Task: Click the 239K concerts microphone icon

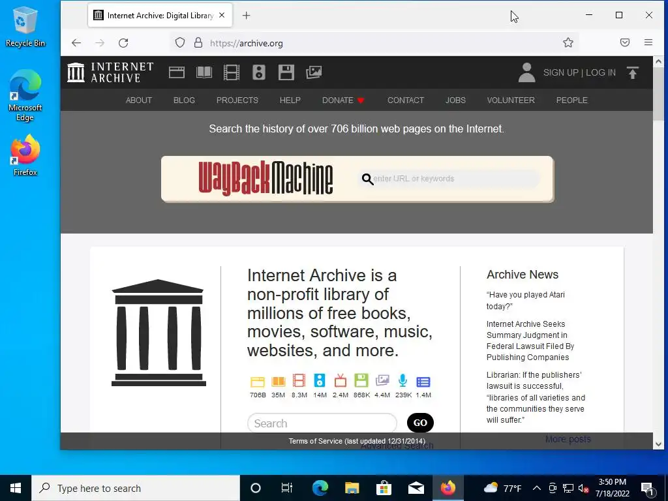Action: [x=402, y=380]
